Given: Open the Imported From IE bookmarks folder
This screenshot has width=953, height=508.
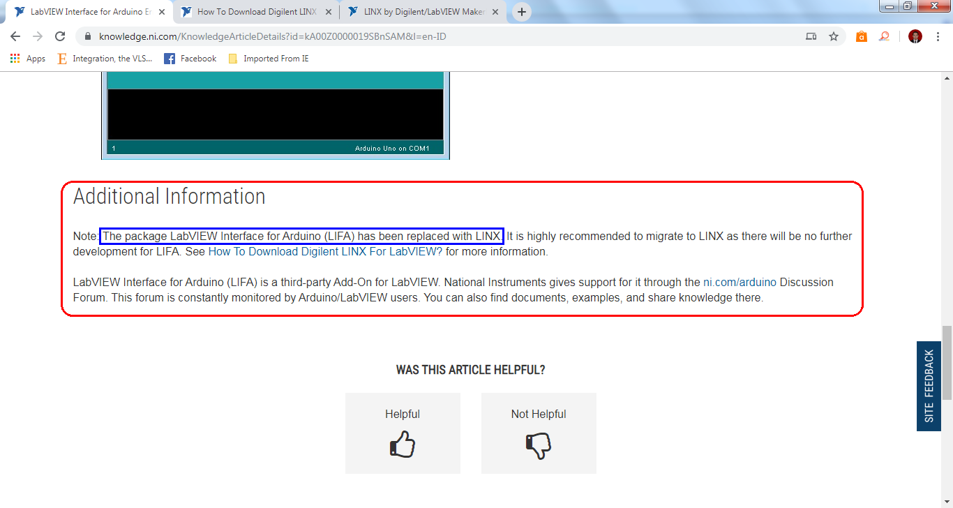Looking at the screenshot, I should pyautogui.click(x=269, y=59).
